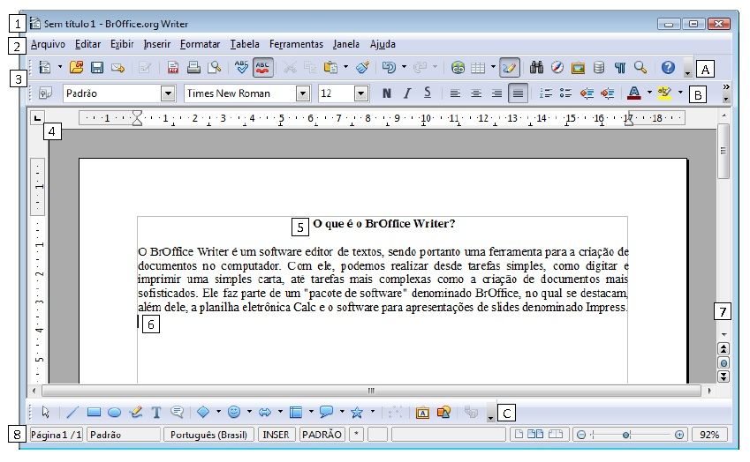Toggle Italic (I) formatting

pyautogui.click(x=407, y=93)
